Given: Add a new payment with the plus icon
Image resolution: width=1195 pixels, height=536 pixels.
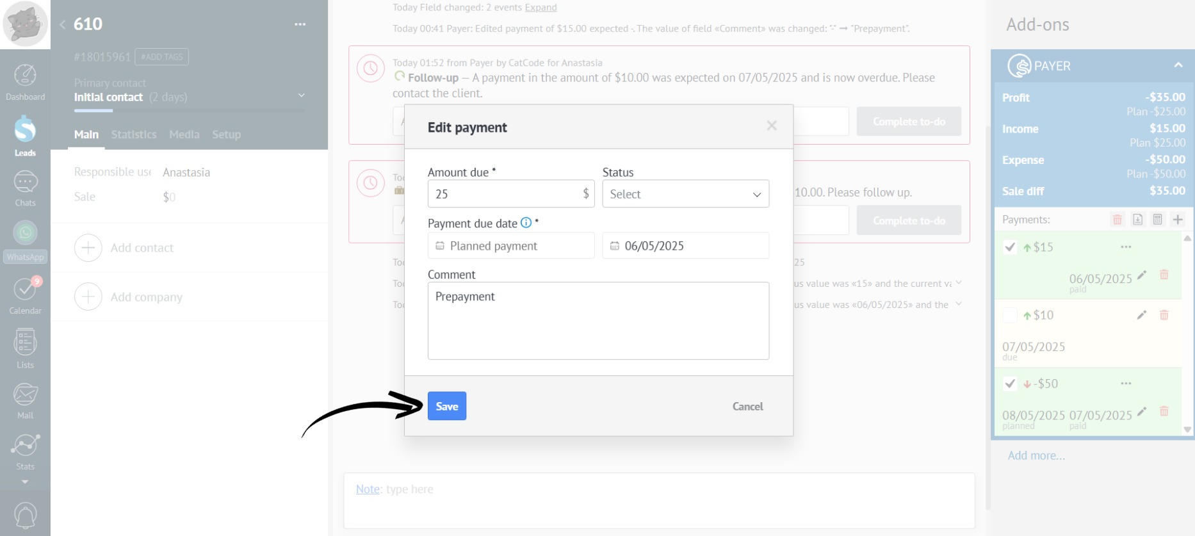Looking at the screenshot, I should [1178, 220].
